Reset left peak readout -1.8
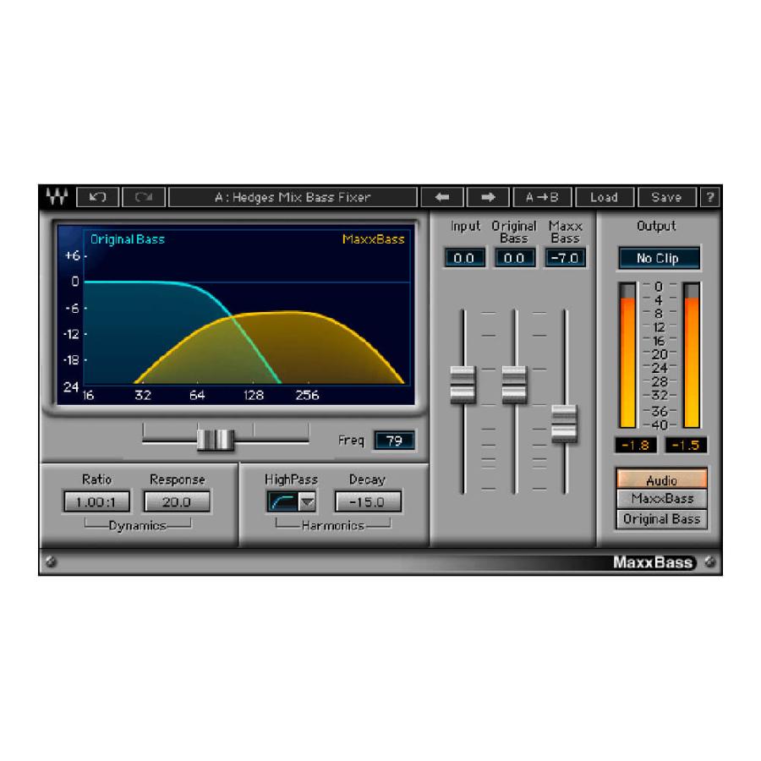The width and height of the screenshot is (761, 761). click(635, 445)
